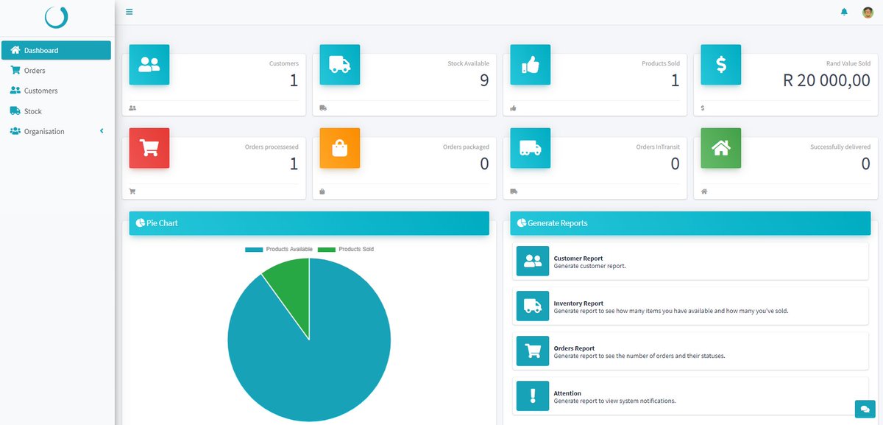The height and width of the screenshot is (425, 883).
Task: Click the Generate Reports panel header
Action: (x=690, y=223)
